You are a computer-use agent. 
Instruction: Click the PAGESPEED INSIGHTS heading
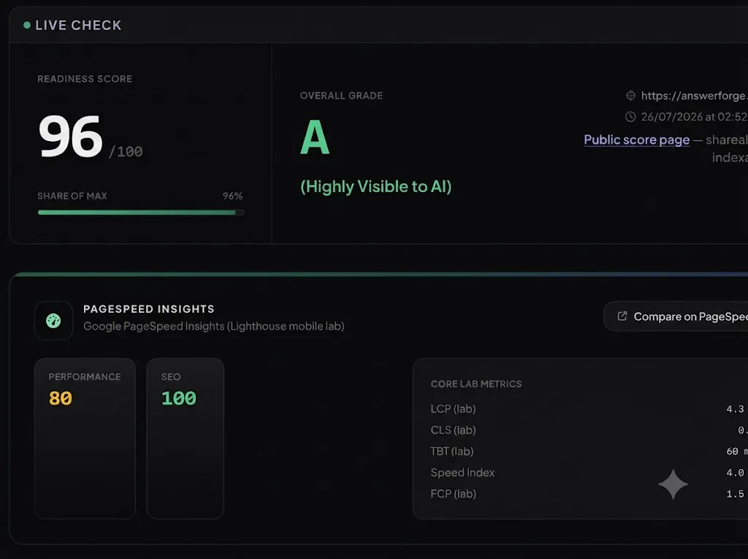[149, 309]
